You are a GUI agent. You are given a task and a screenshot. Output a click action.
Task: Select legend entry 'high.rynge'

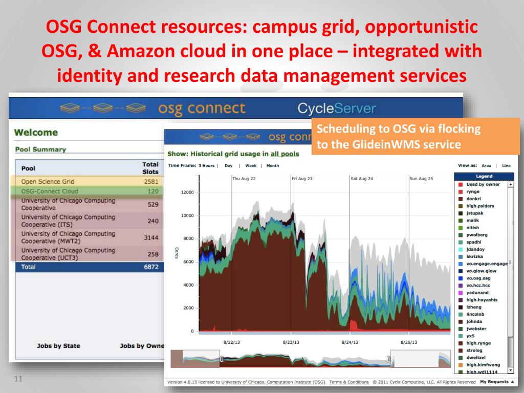(x=478, y=343)
